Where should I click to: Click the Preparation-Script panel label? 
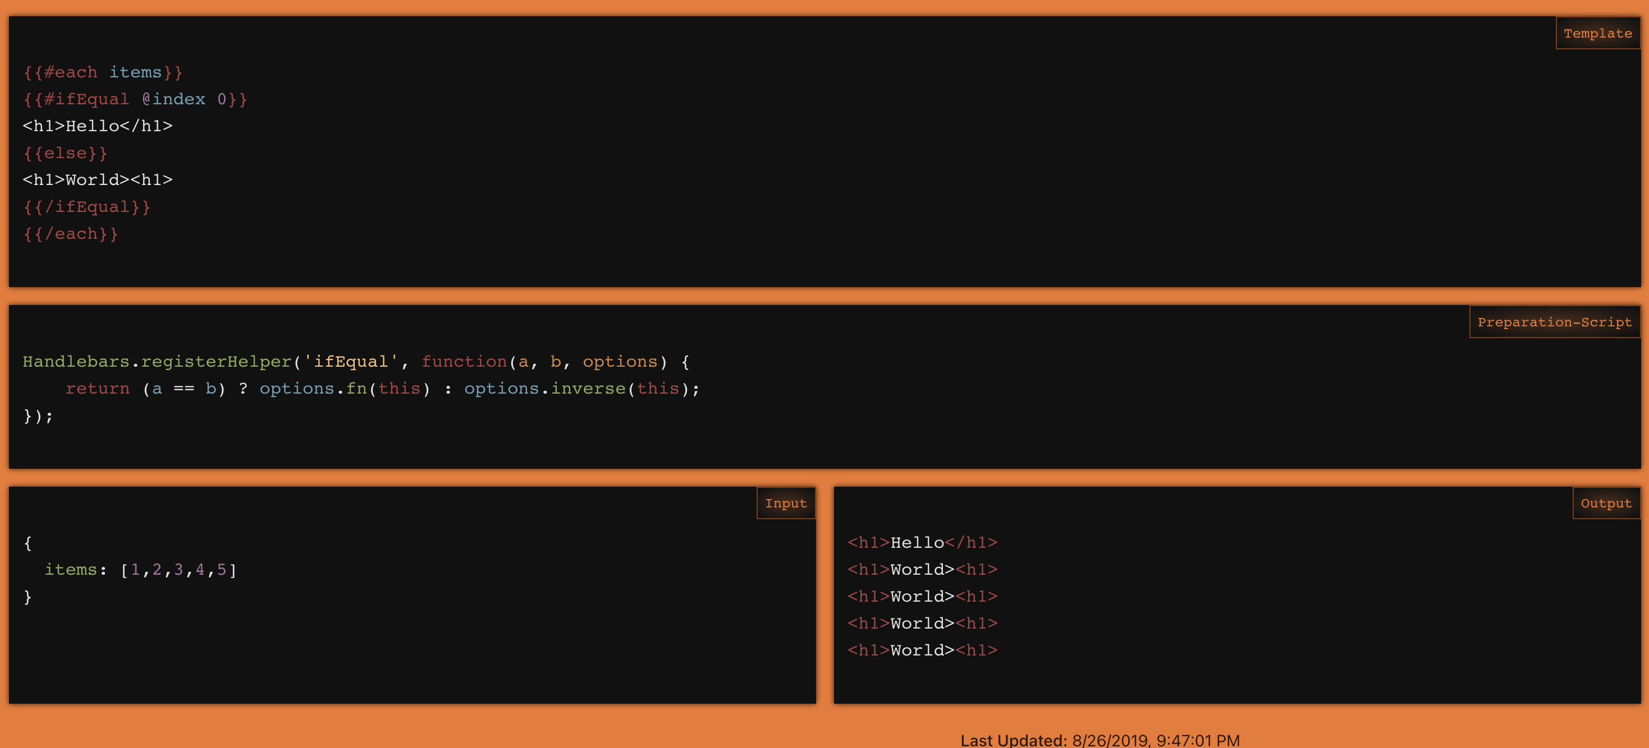[x=1554, y=322]
